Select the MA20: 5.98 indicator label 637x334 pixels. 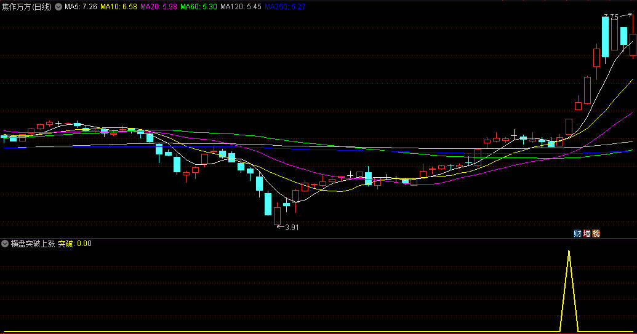pos(158,7)
